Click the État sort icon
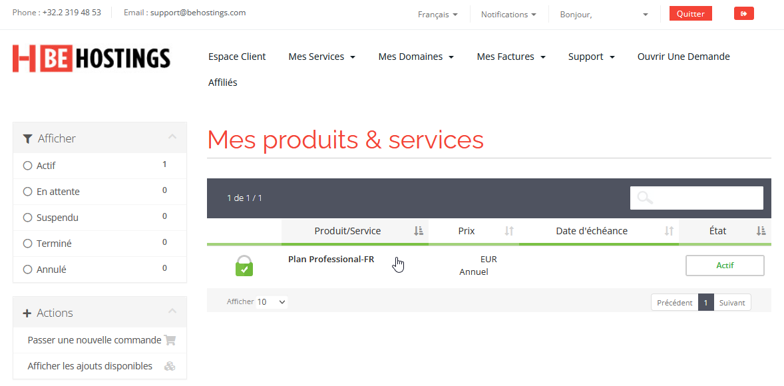Viewport: 784px width, 386px height. point(761,231)
